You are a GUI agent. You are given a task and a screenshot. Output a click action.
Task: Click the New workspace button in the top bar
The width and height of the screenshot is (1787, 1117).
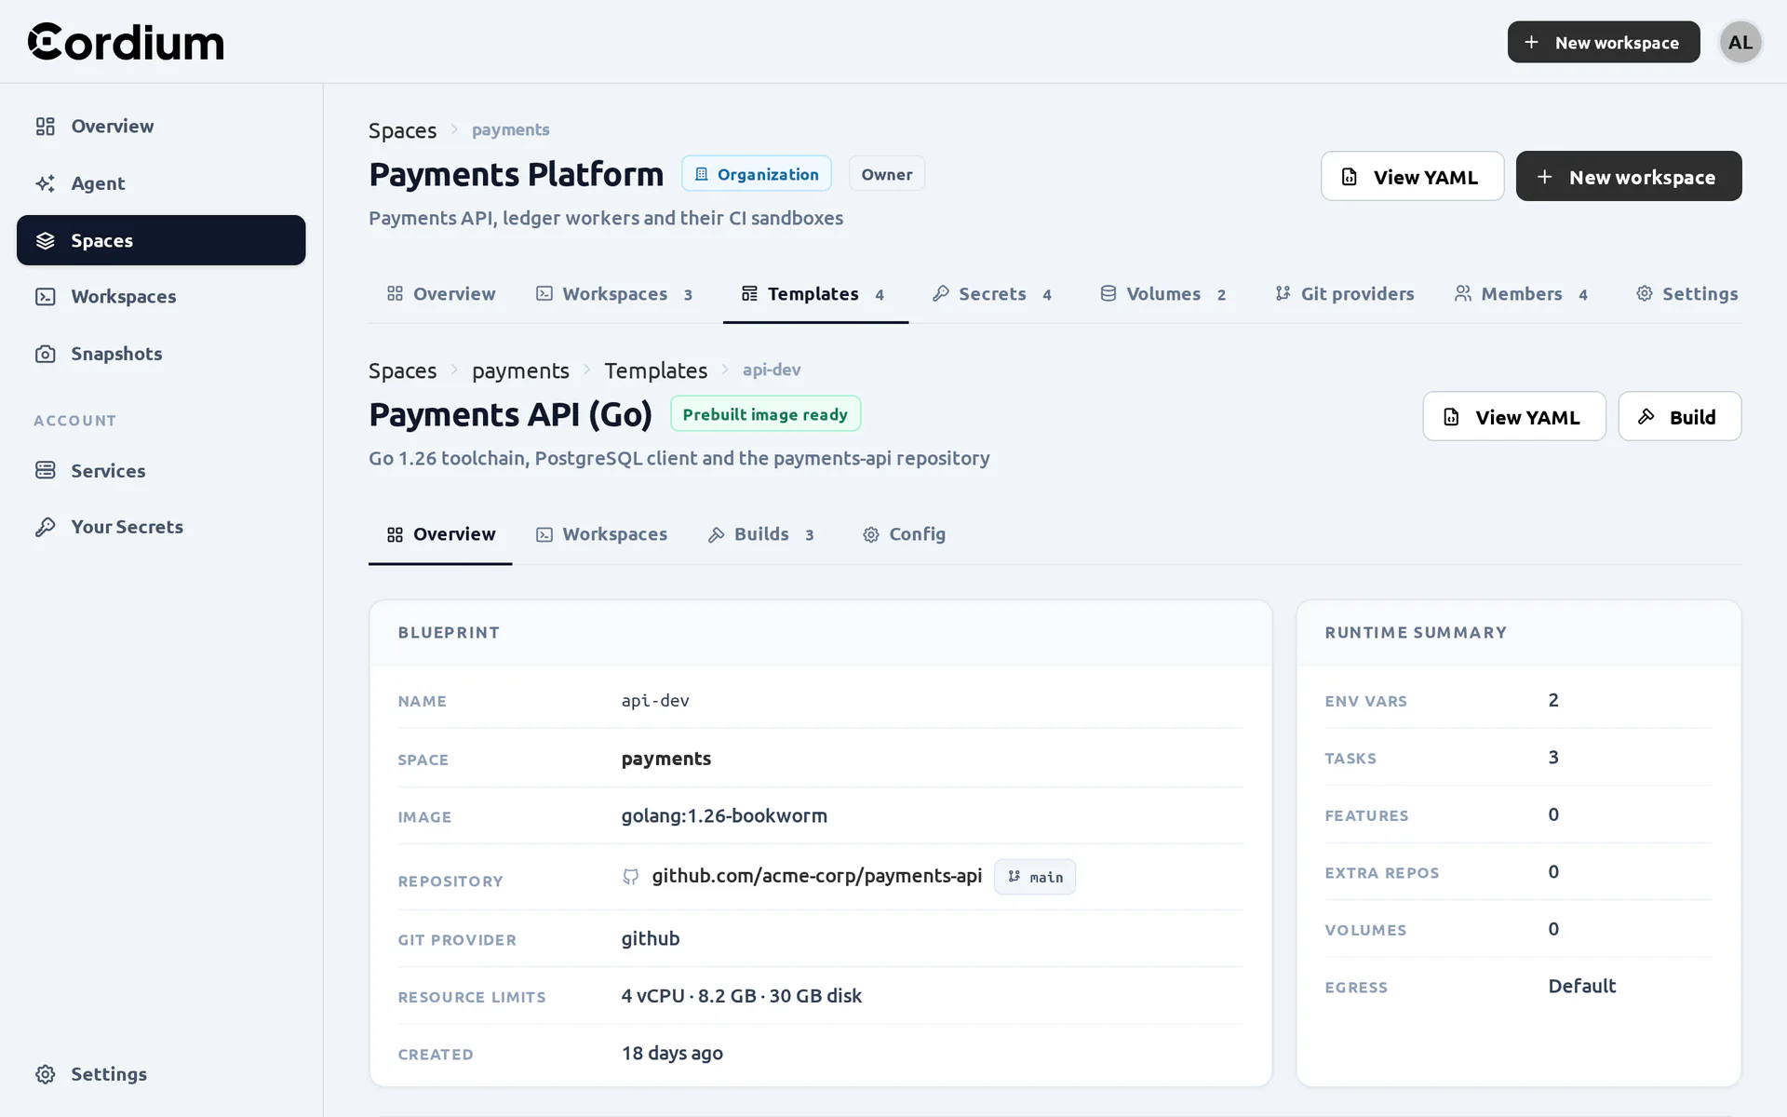tap(1603, 42)
